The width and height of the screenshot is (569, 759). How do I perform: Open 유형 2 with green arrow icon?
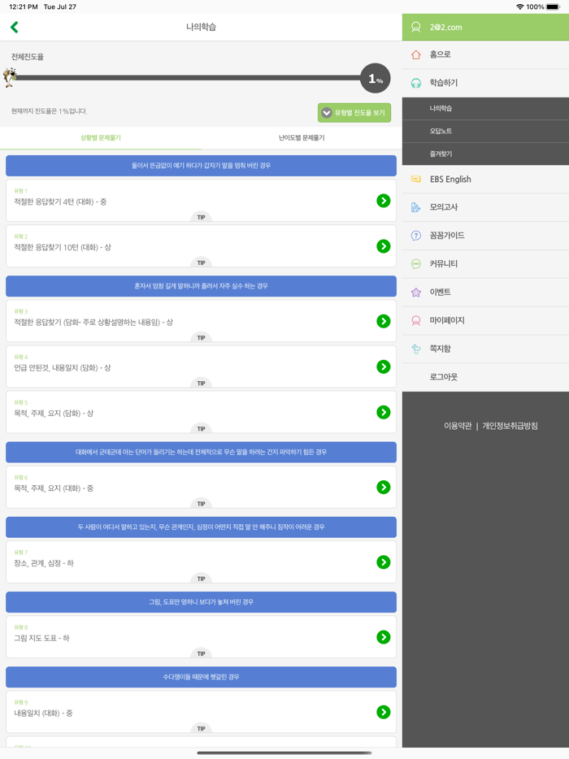point(384,246)
